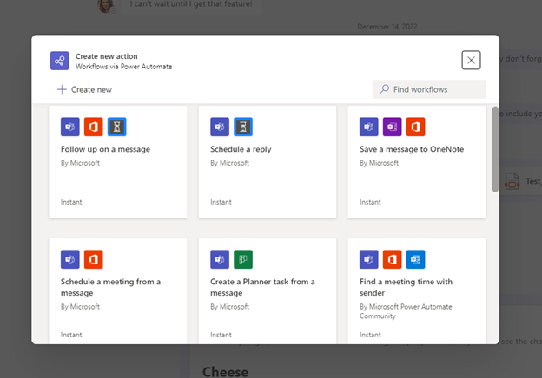
Task: Click Teams icon on Save a message to OneNote card
Action: click(369, 127)
